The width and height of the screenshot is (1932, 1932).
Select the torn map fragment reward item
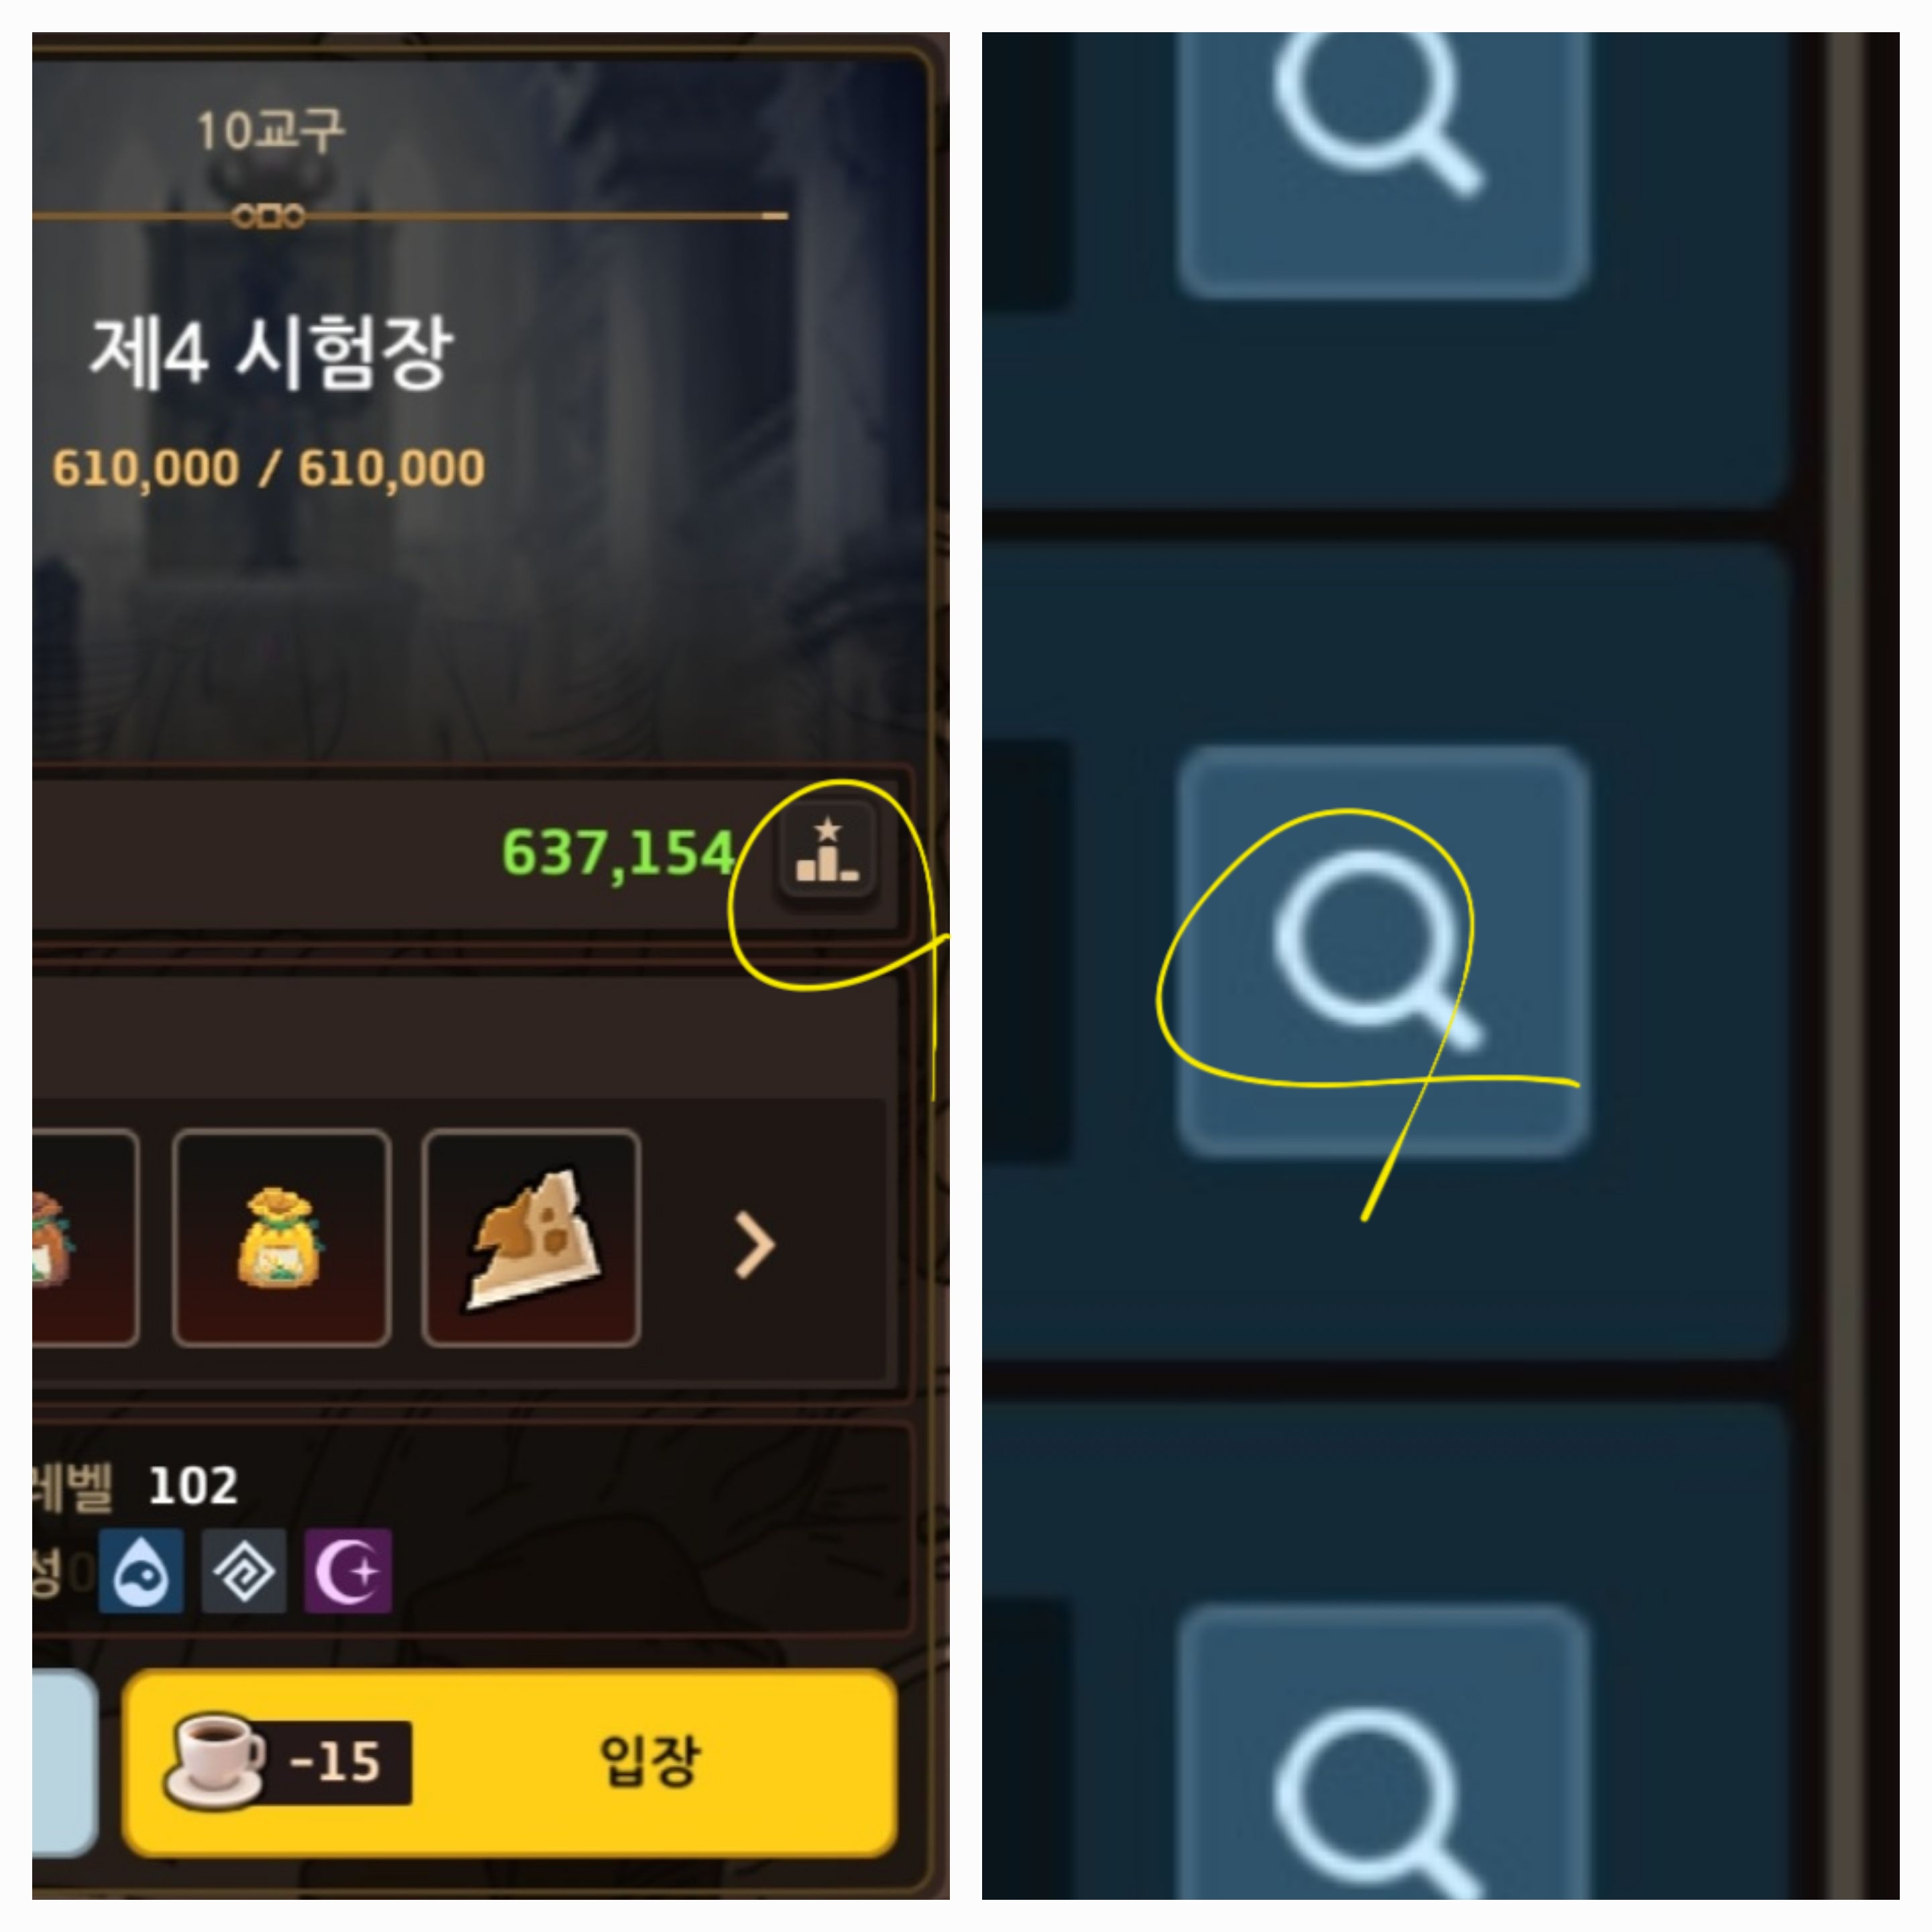(531, 1238)
